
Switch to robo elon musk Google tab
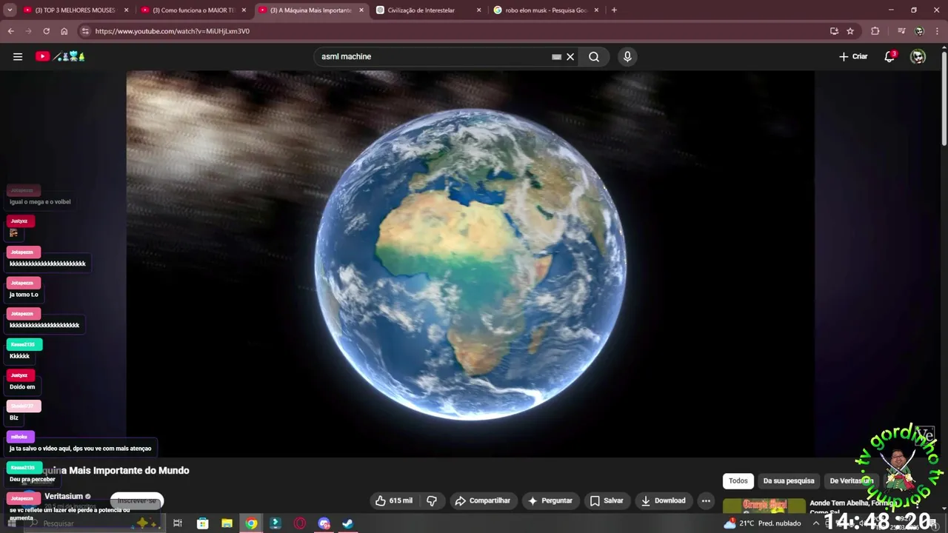coord(546,10)
